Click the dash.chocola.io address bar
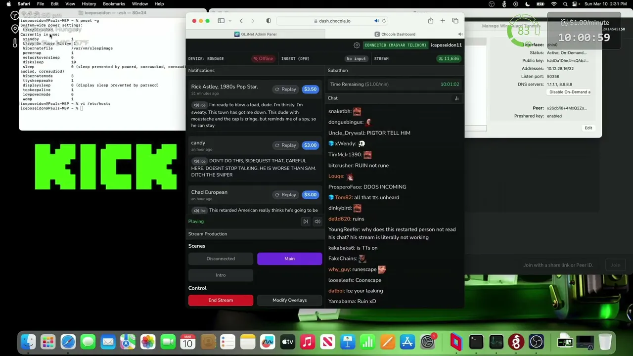 tap(332, 21)
